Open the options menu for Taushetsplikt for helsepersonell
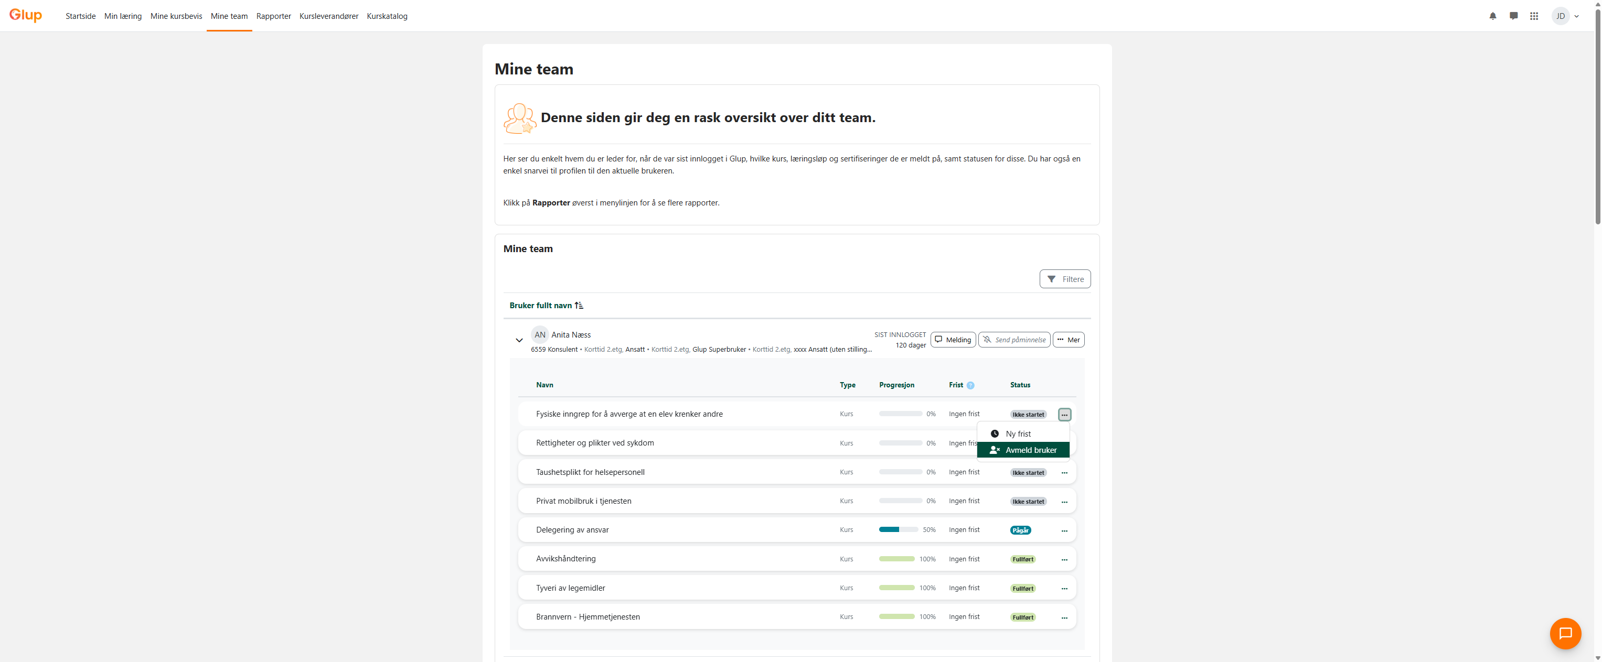 coord(1064,472)
